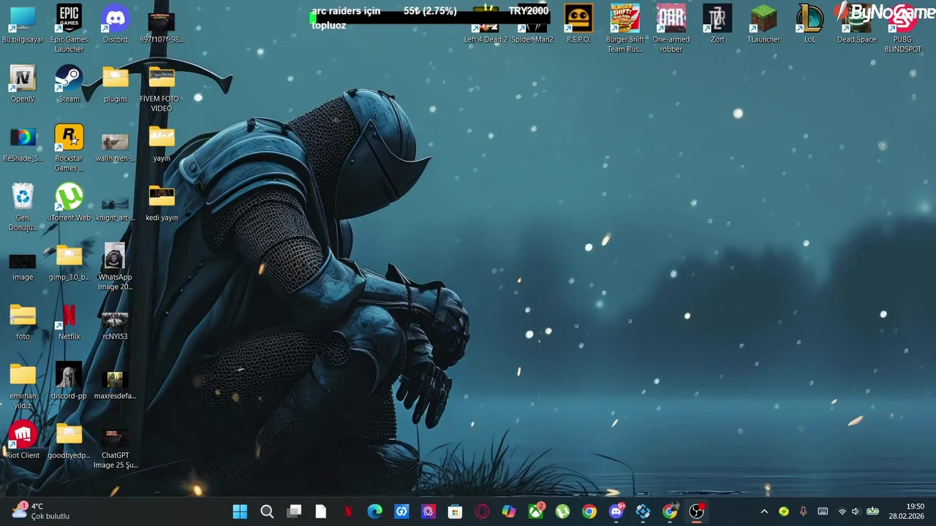This screenshot has width=936, height=526.
Task: Launch Steam from desktop
Action: (69, 83)
